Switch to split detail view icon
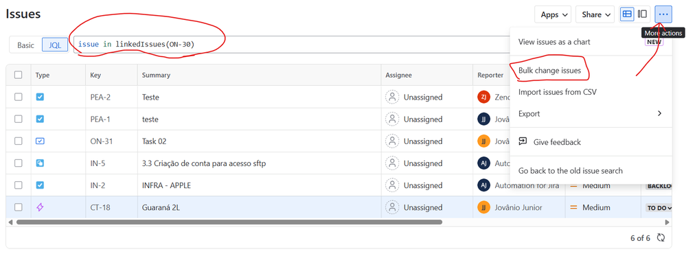This screenshot has height=256, width=686. (642, 14)
